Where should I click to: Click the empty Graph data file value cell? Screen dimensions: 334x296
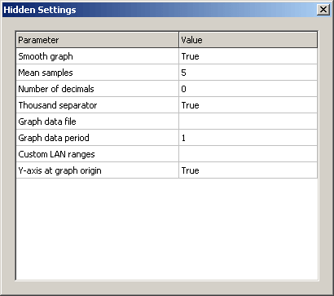click(x=248, y=121)
